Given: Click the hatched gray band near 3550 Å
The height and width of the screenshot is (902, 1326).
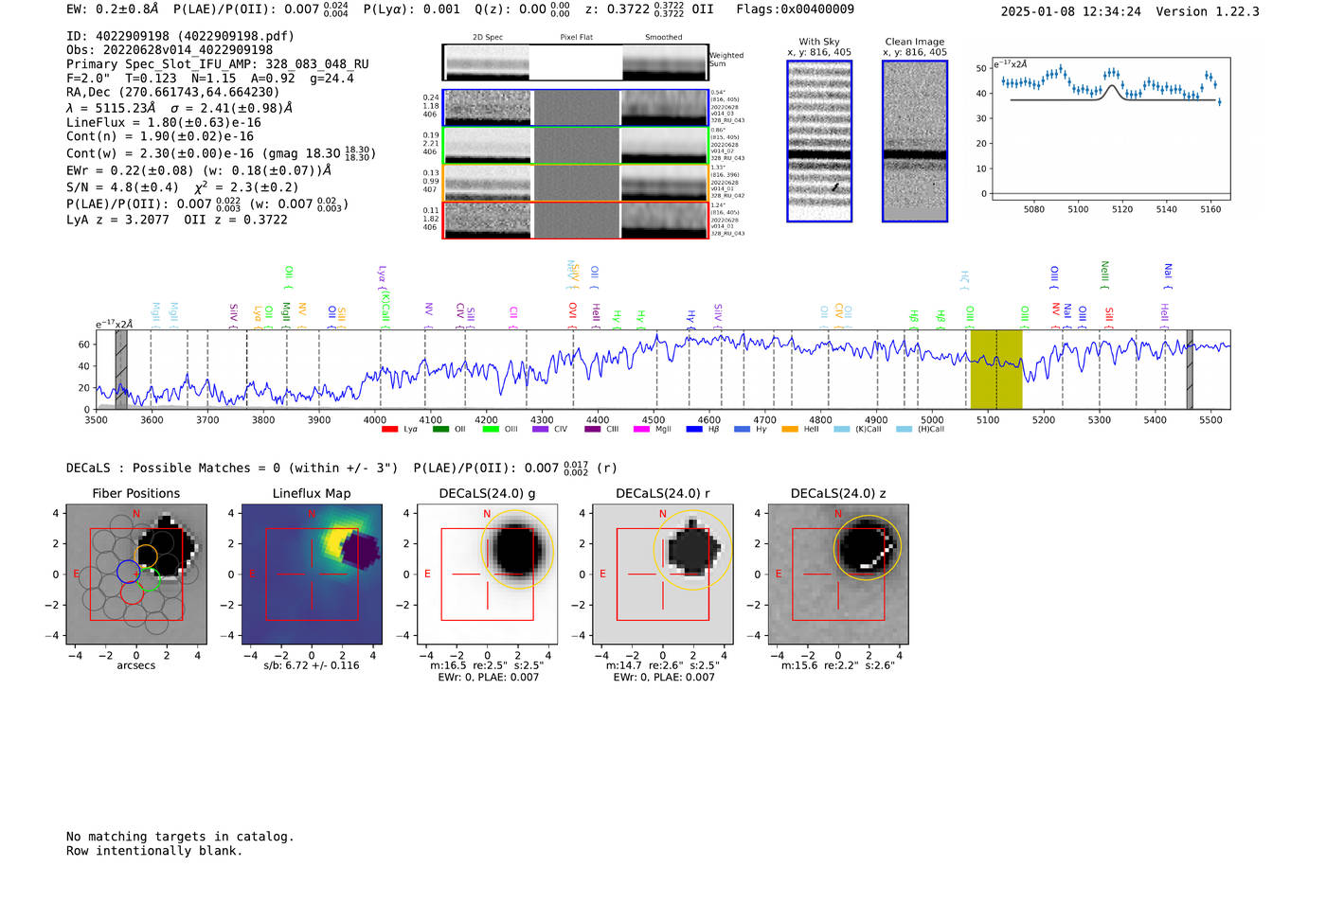Looking at the screenshot, I should pyautogui.click(x=121, y=369).
